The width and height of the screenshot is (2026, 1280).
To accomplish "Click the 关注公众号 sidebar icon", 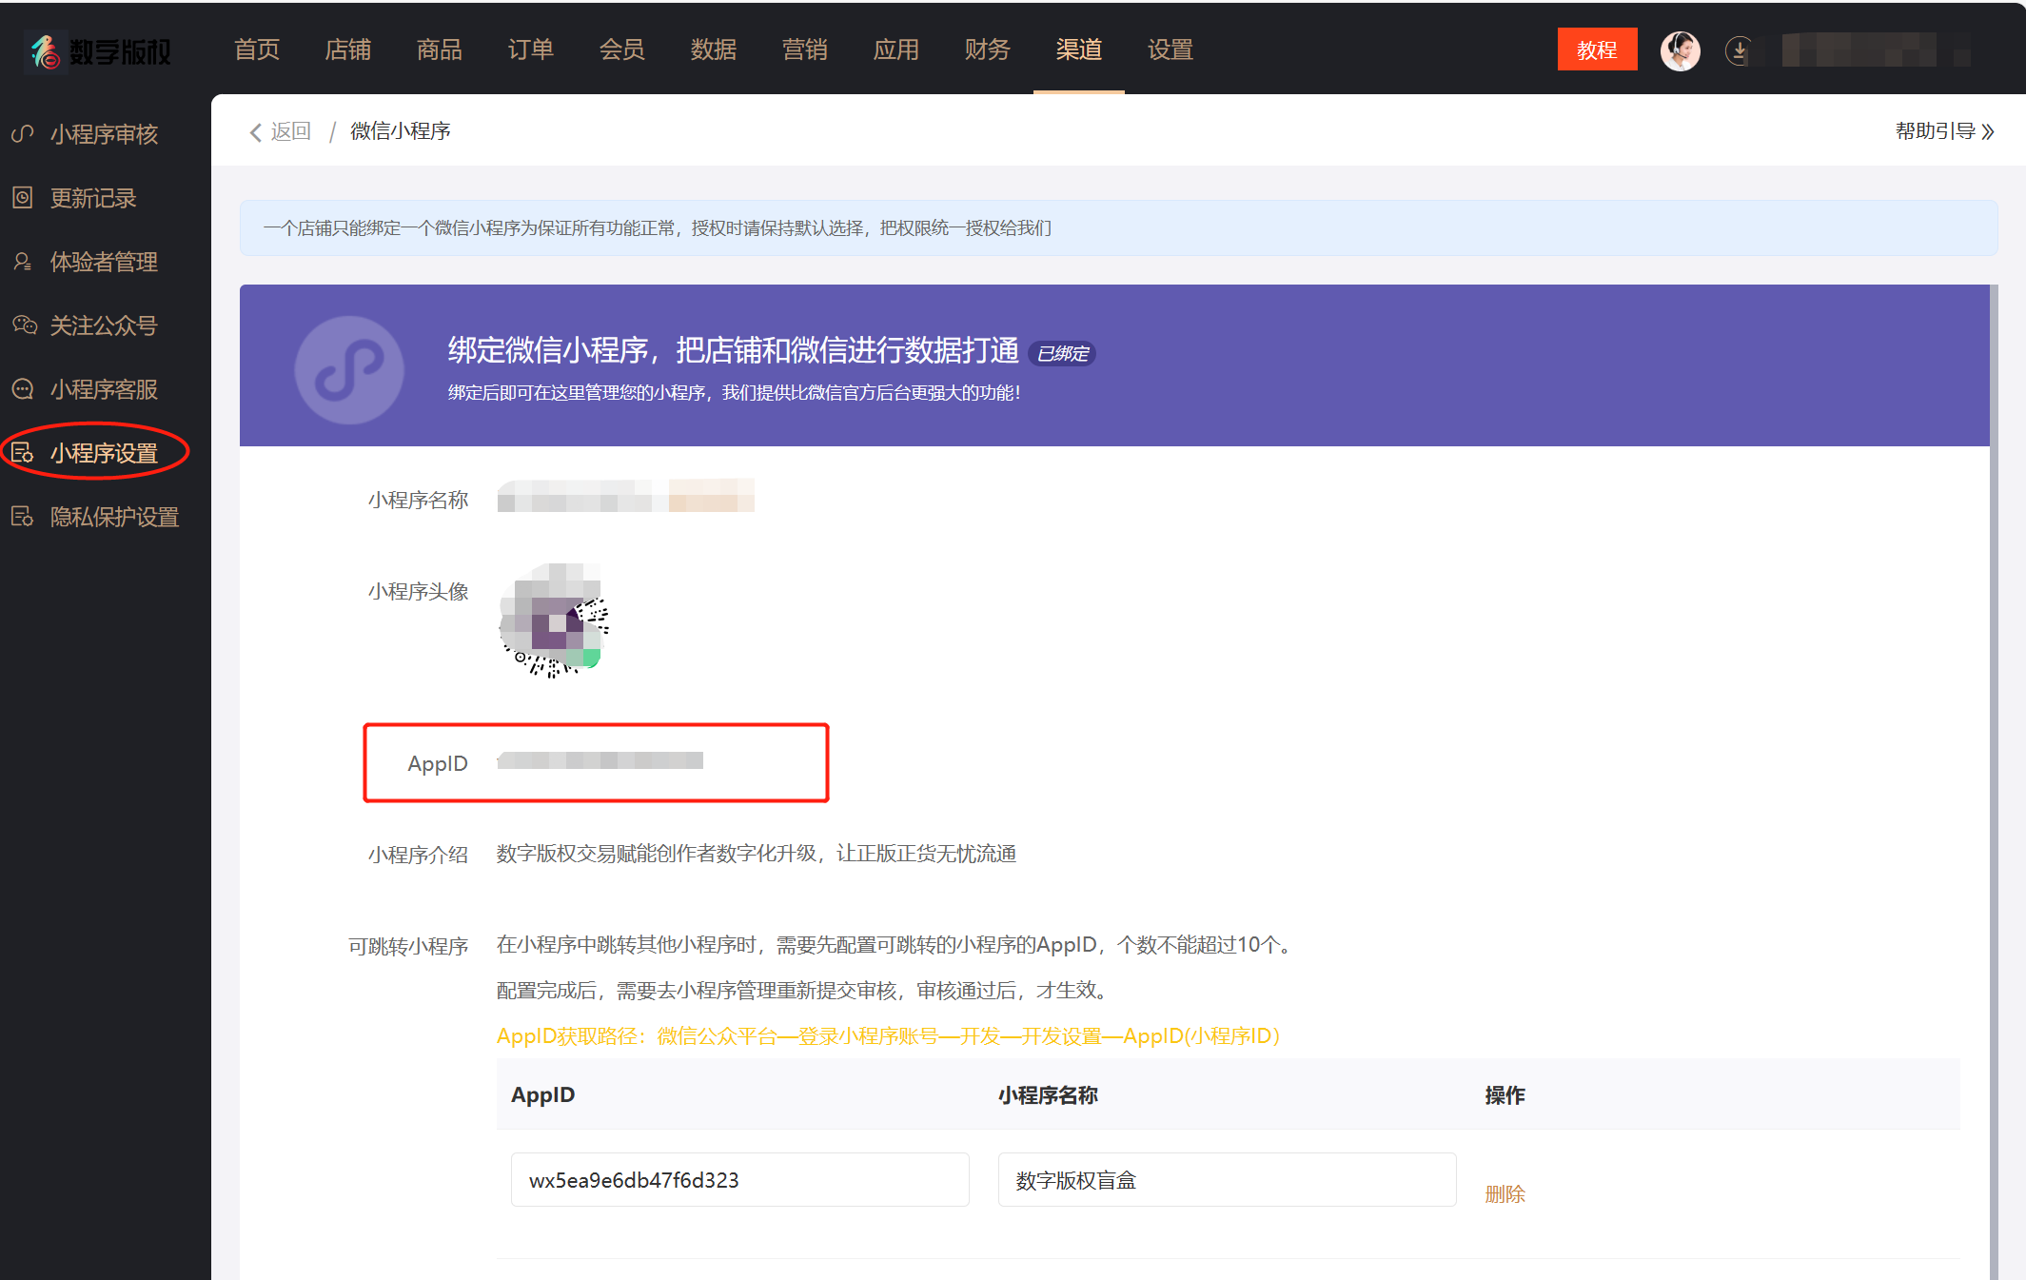I will (24, 325).
